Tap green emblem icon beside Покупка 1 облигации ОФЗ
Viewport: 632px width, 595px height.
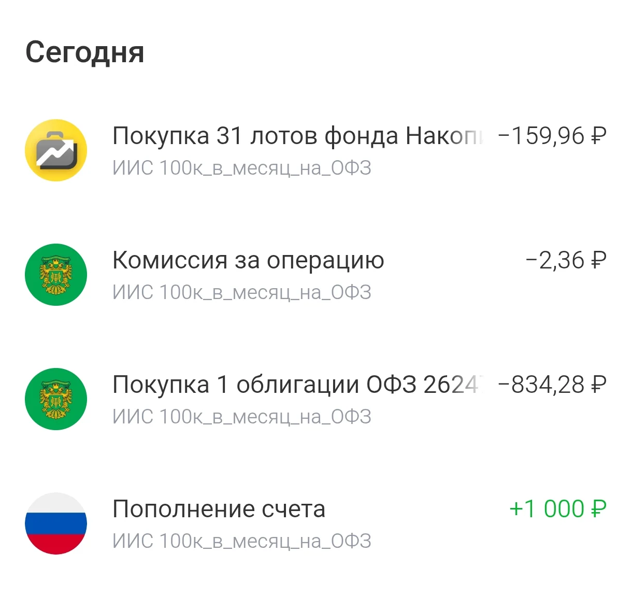tap(56, 399)
